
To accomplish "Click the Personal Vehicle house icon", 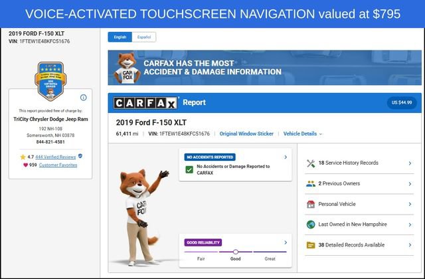I will 311,204.
